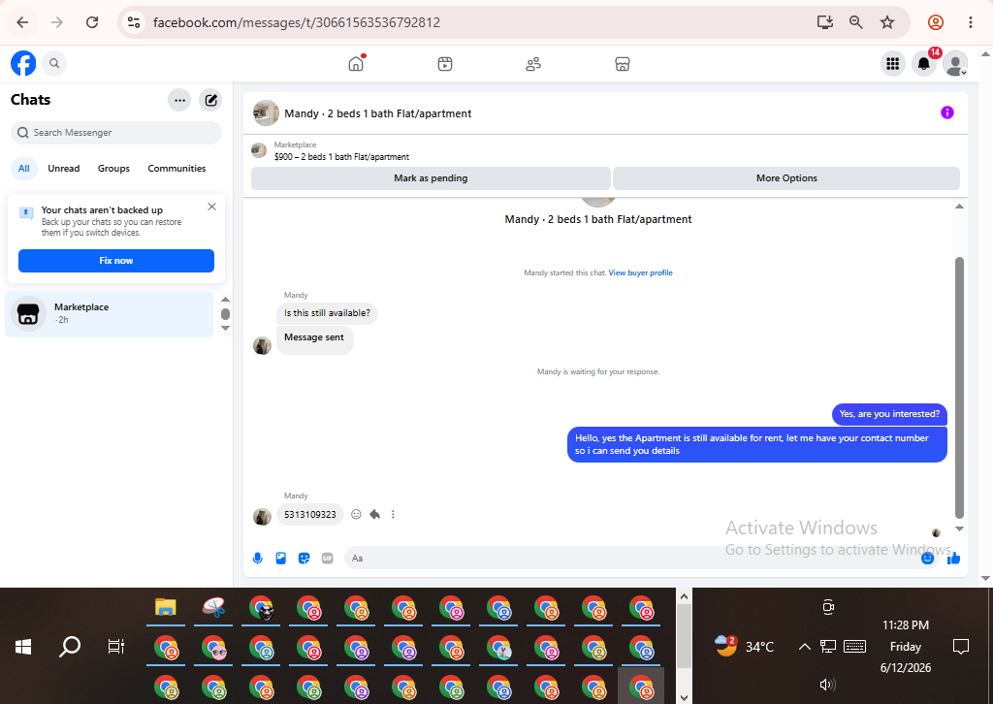Open Windows Start menu
Image resolution: width=993 pixels, height=704 pixels.
click(x=23, y=647)
